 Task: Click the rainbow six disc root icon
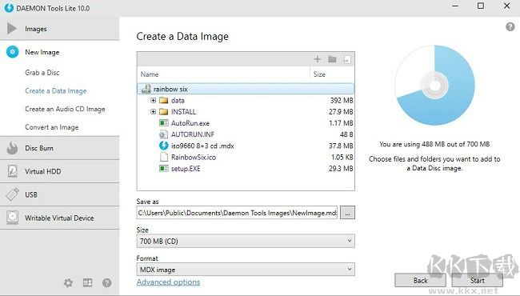click(x=146, y=89)
